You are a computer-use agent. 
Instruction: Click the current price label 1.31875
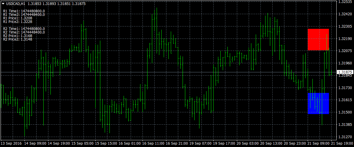345,72
